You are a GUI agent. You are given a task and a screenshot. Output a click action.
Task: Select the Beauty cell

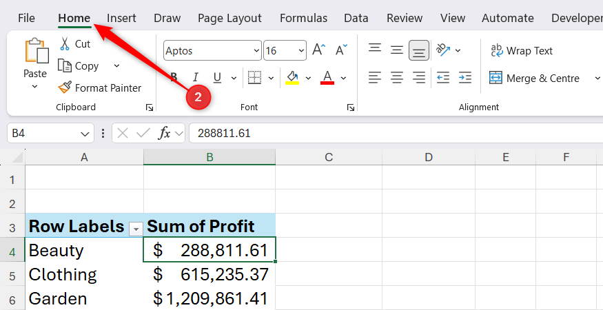click(84, 250)
